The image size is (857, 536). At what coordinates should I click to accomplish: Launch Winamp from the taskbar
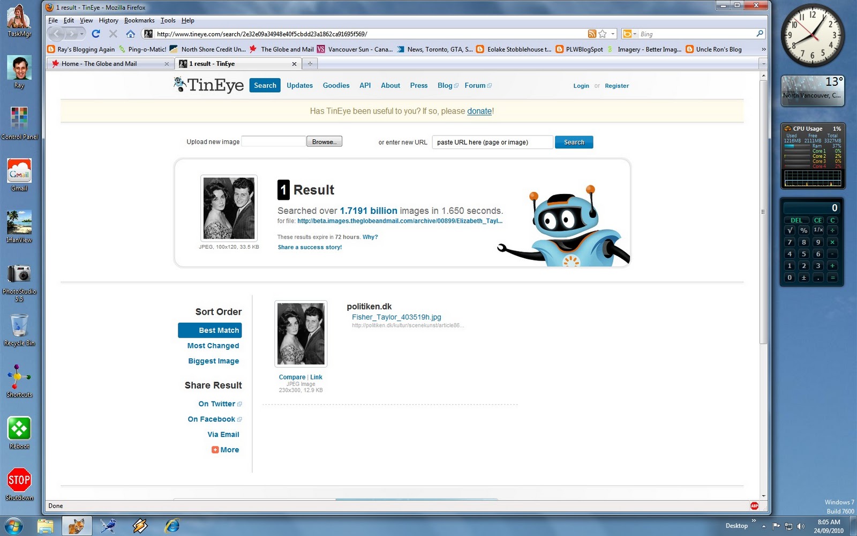coord(140,526)
